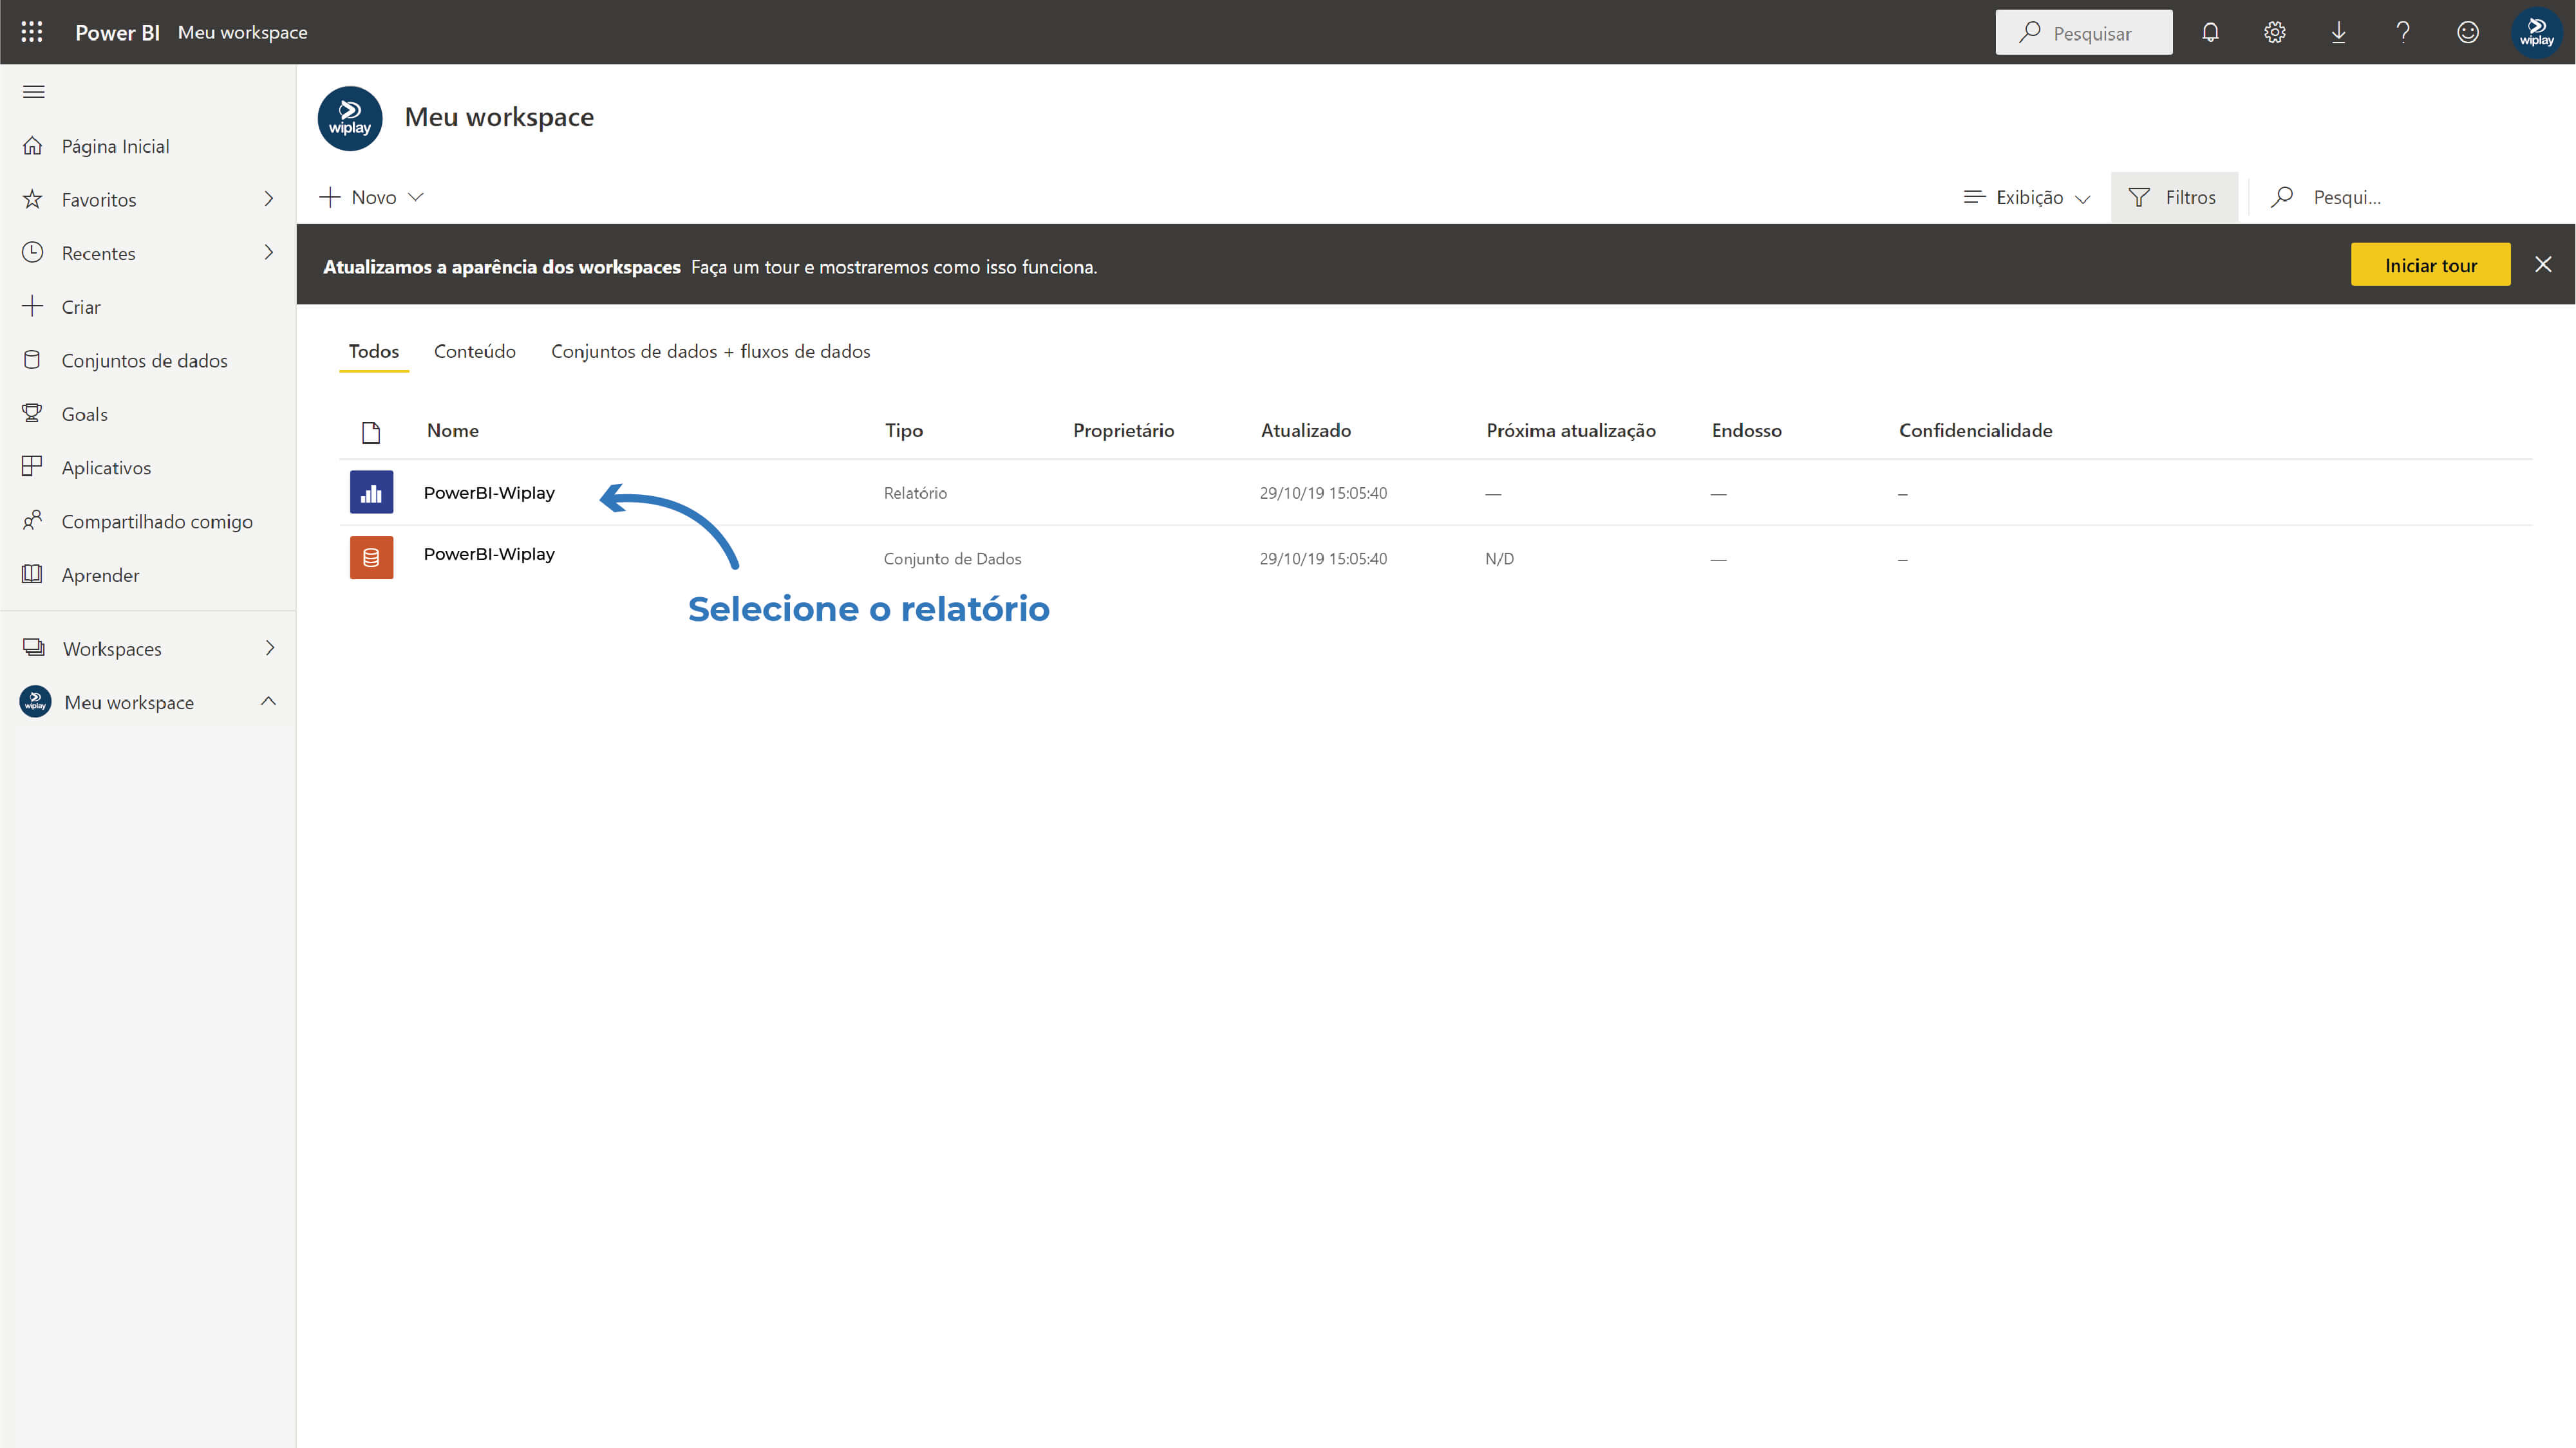Open the app launcher waffle icon
The image size is (2576, 1448).
point(32,32)
